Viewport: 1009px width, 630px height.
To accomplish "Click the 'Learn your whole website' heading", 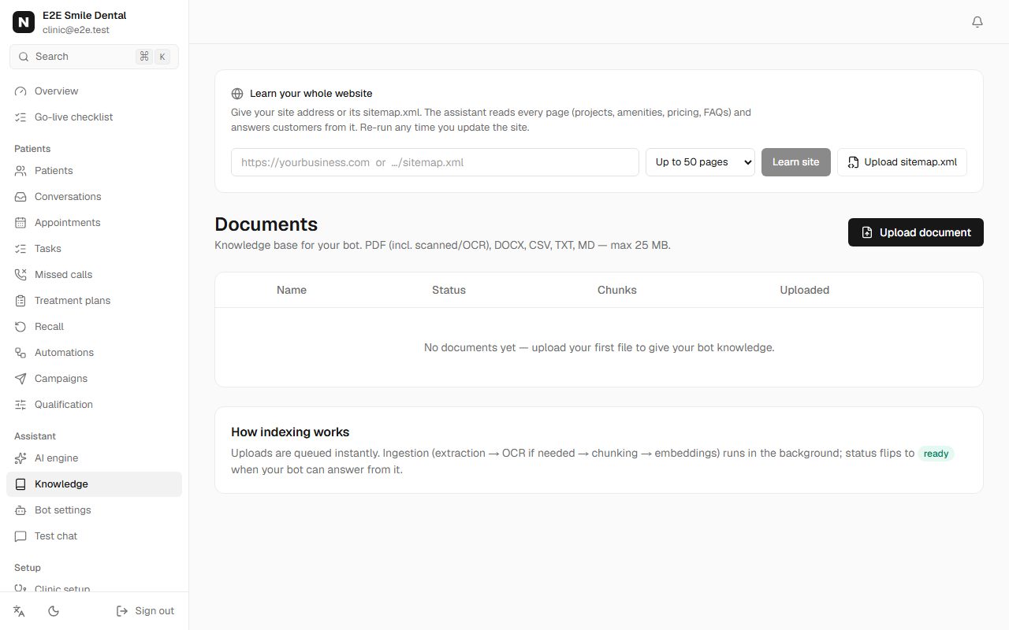I will click(x=311, y=94).
